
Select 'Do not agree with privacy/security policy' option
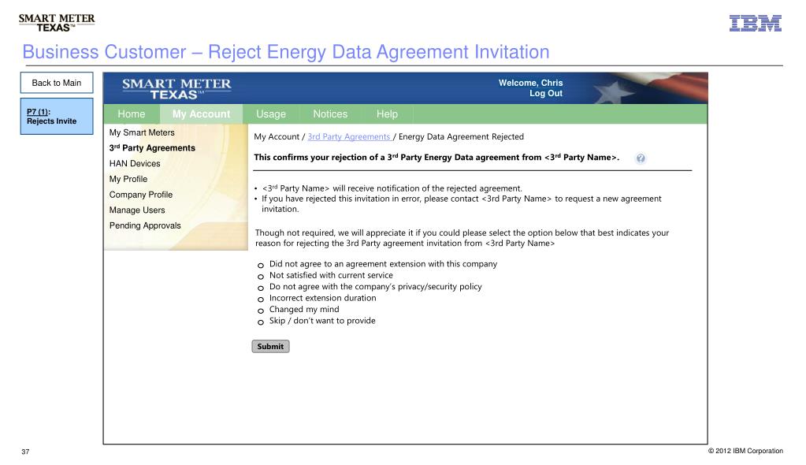[x=261, y=288]
